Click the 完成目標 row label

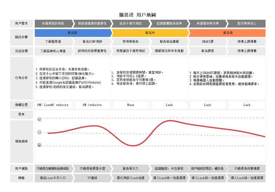pyautogui.click(x=22, y=51)
